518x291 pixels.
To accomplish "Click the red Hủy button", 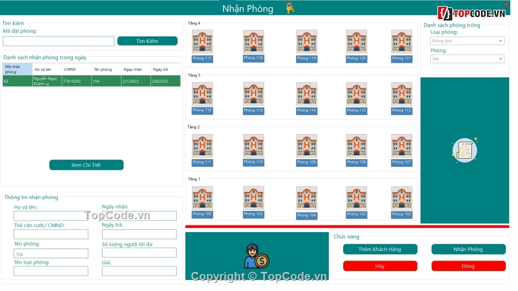I will (380, 266).
